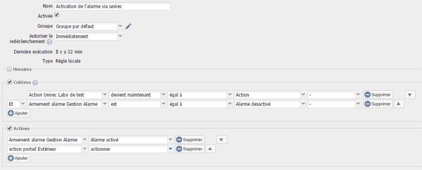Toggle the Activée checkbox

click(57, 15)
